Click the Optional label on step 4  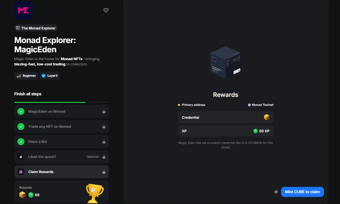[x=93, y=157]
